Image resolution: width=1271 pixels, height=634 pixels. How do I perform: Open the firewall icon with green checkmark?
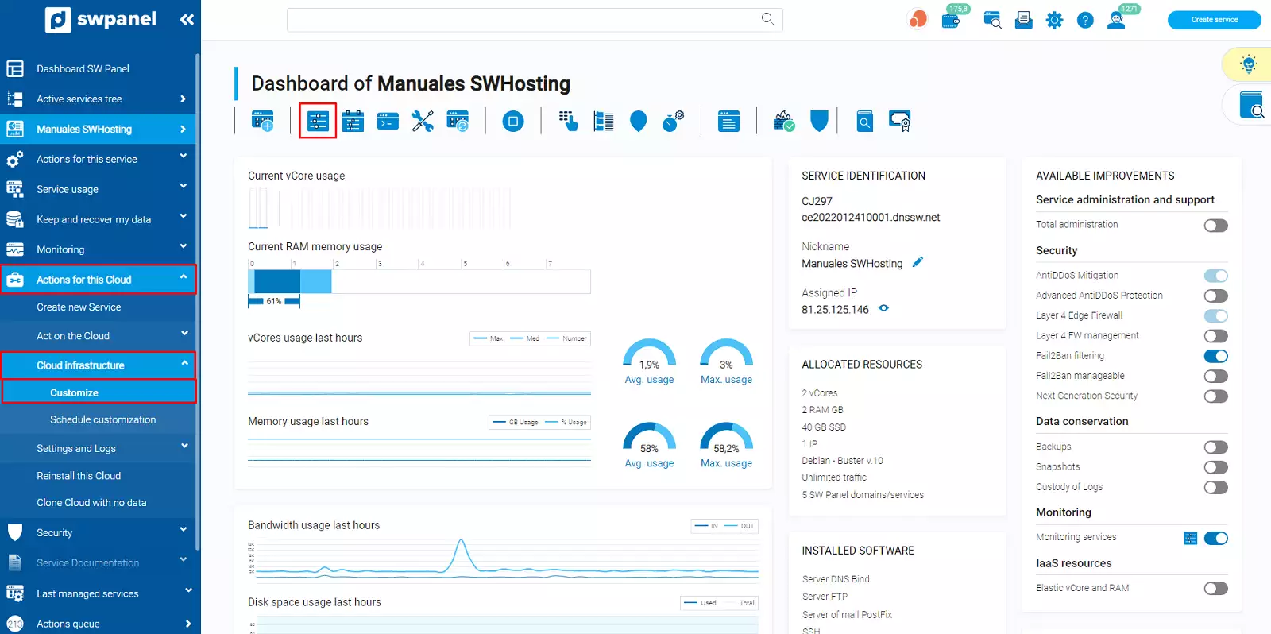(784, 122)
